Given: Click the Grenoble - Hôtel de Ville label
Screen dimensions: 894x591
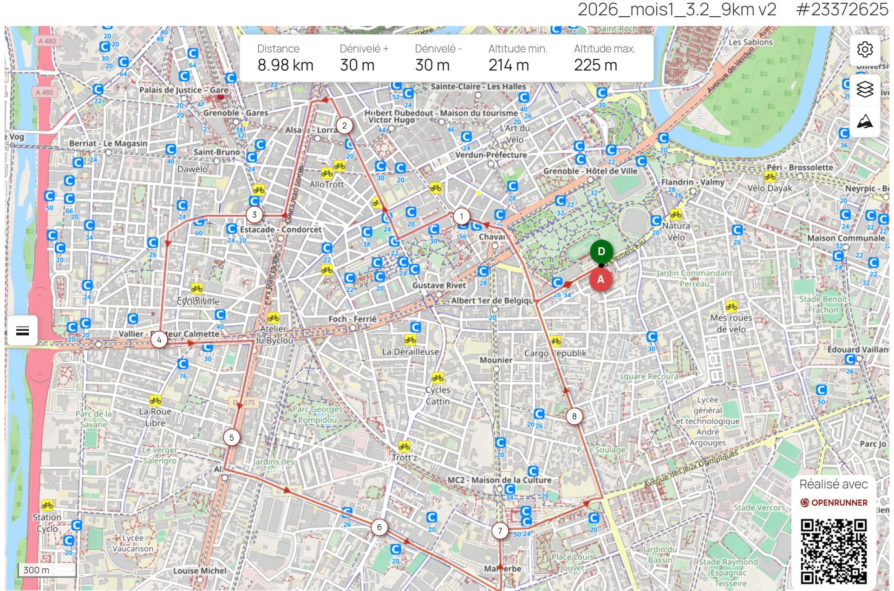Looking at the screenshot, I should [x=590, y=171].
